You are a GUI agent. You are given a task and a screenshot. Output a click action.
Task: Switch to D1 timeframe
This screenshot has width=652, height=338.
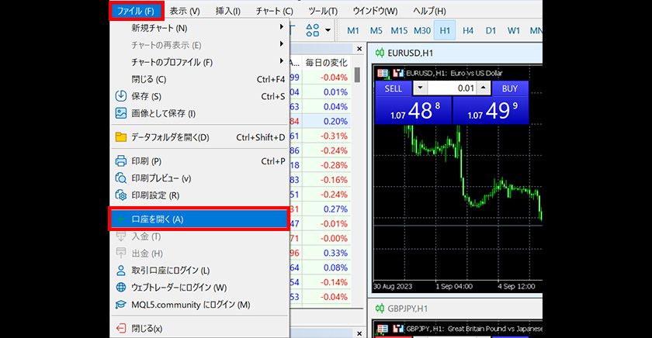coord(491,30)
